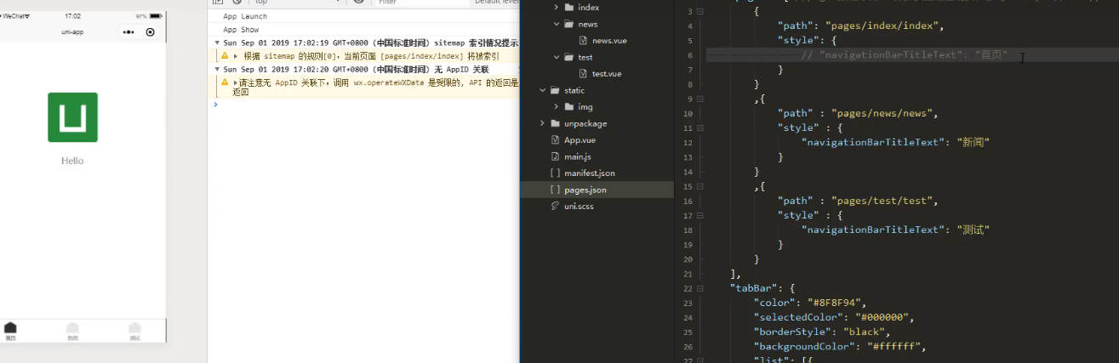Image resolution: width=1119 pixels, height=363 pixels.
Task: Click the news folder icon
Action: coord(568,24)
